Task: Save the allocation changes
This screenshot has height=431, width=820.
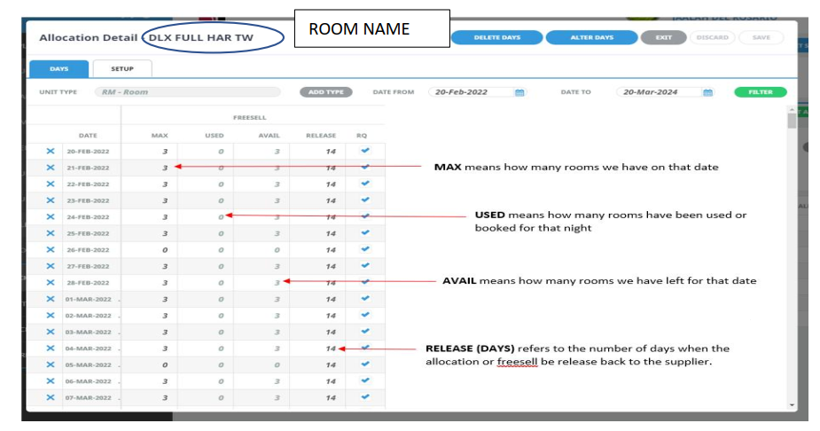Action: point(761,37)
